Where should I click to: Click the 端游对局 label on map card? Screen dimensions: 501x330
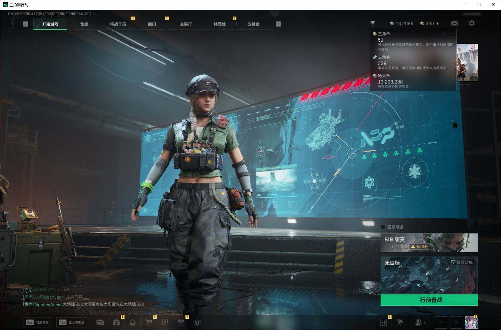(x=462, y=262)
